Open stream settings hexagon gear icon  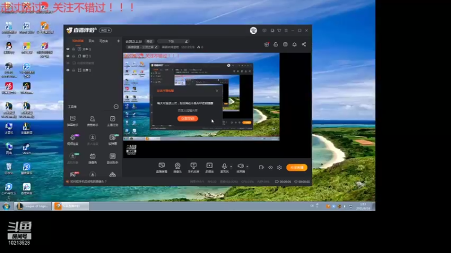[280, 167]
